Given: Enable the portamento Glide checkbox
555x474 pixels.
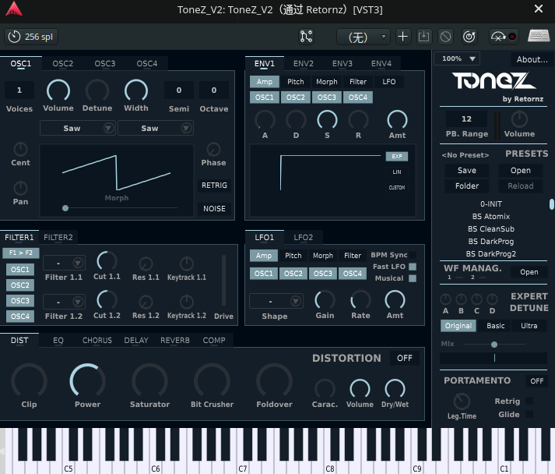Looking at the screenshot, I should click(529, 414).
